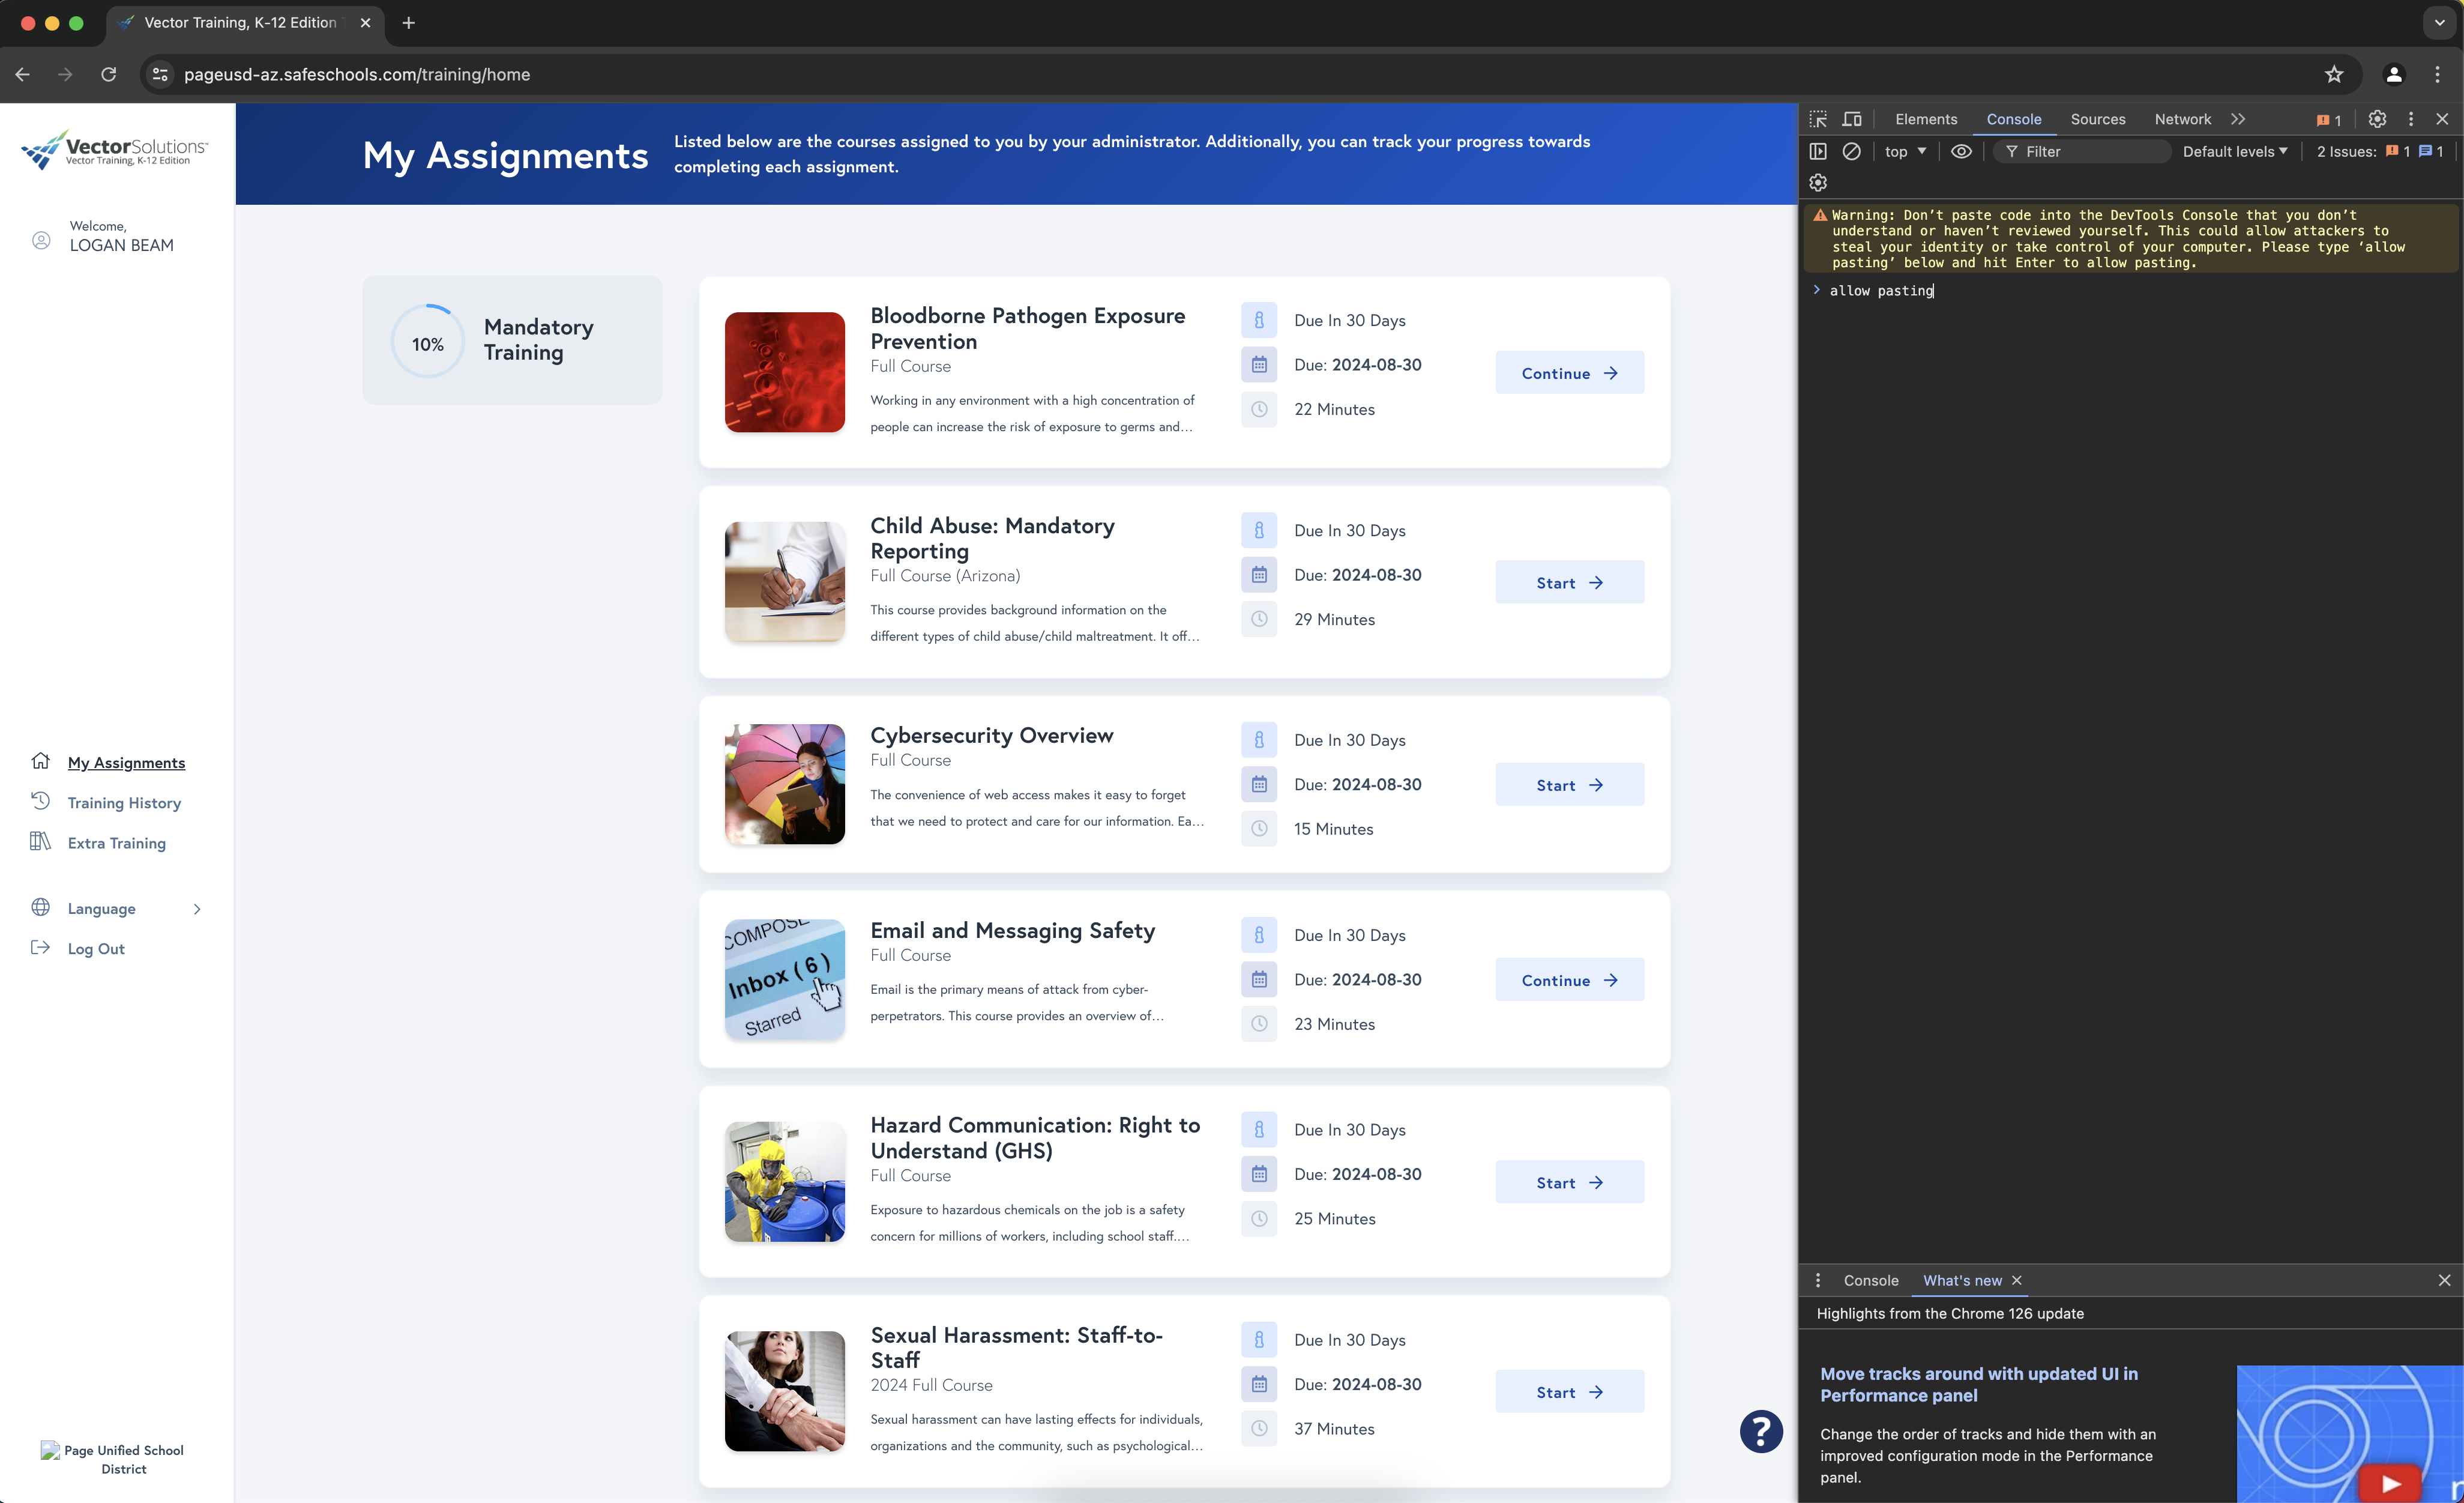
Task: Click the Cybersecurity Overview umbrella thumbnail
Action: pos(784,784)
